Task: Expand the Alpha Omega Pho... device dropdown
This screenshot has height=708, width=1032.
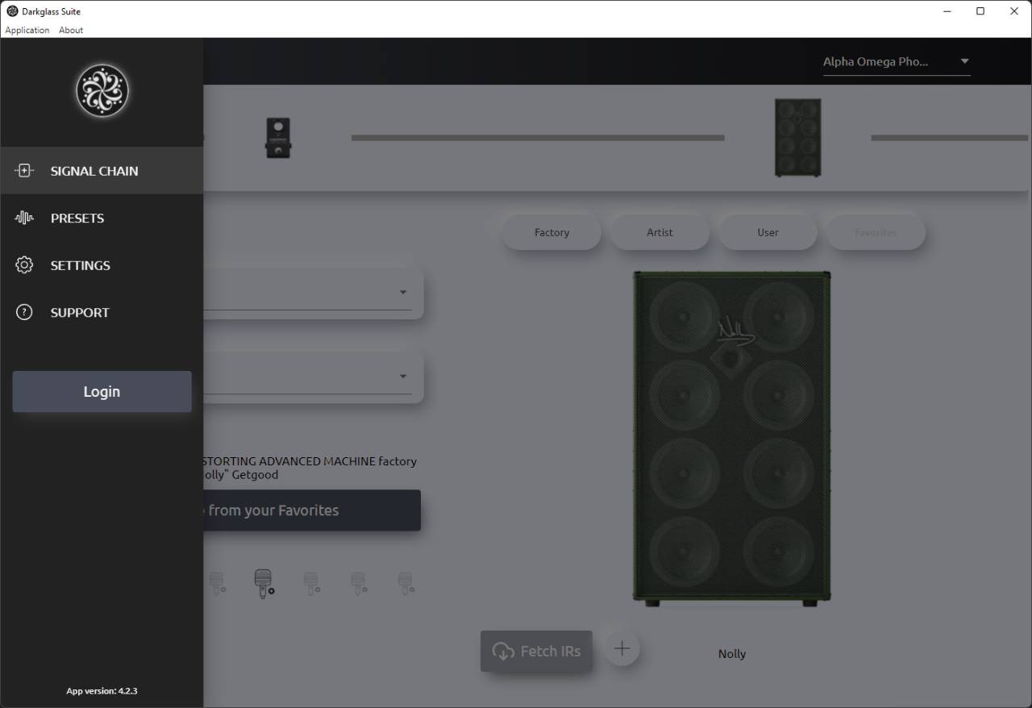Action: tap(897, 62)
